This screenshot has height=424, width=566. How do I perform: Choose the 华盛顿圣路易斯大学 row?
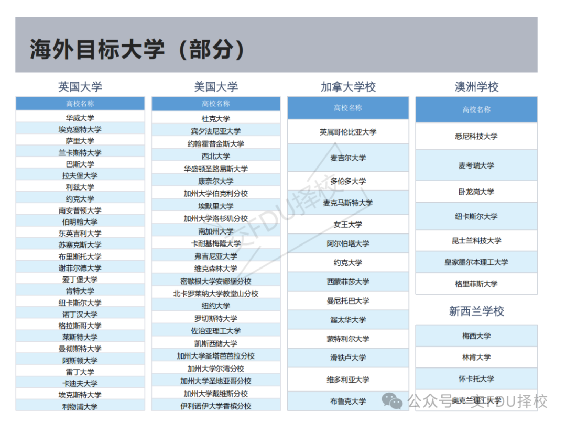pos(216,169)
